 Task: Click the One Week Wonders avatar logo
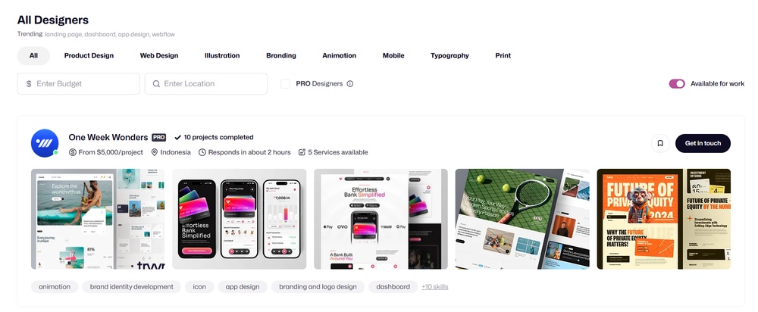45,143
